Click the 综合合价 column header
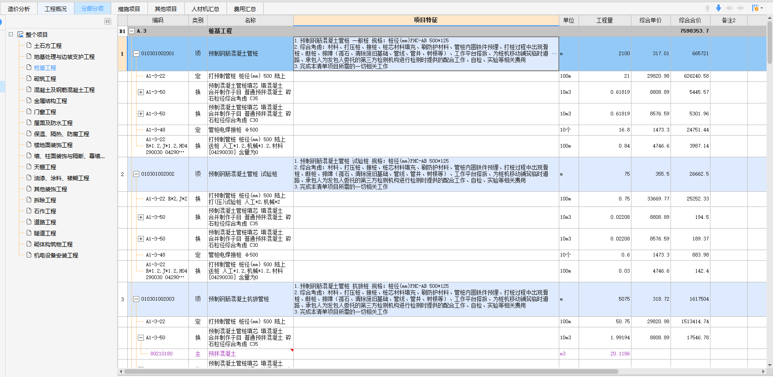 click(690, 20)
